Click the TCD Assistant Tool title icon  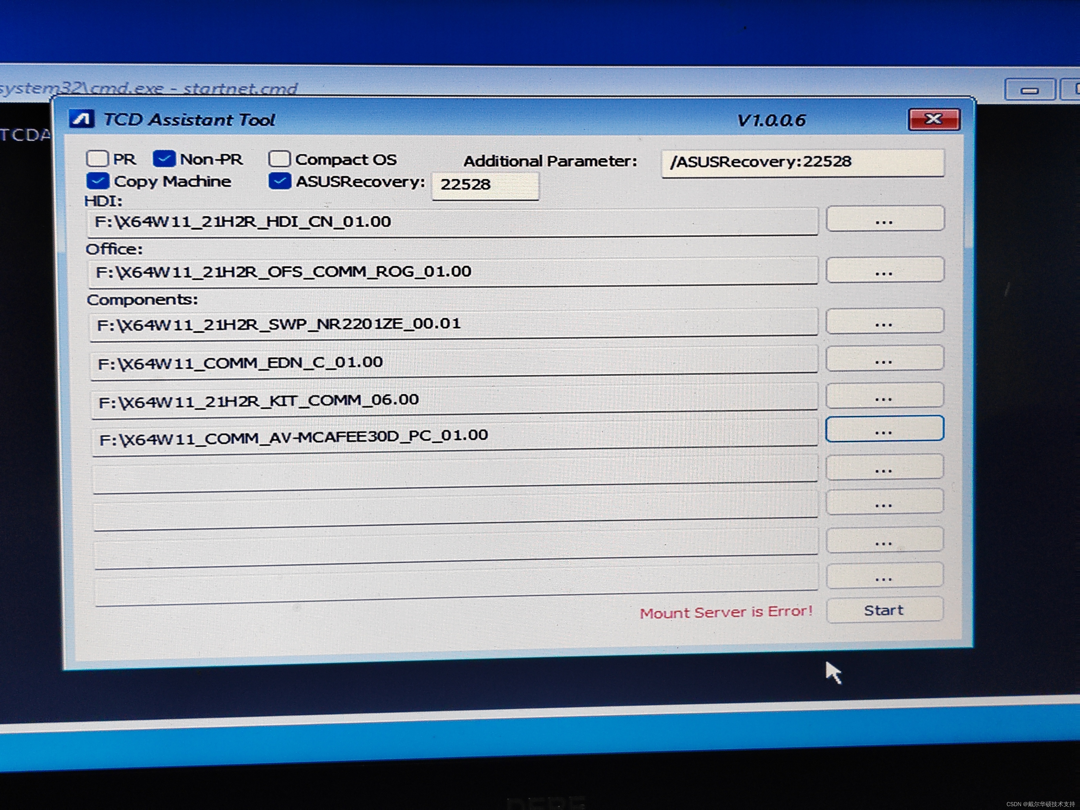[81, 119]
